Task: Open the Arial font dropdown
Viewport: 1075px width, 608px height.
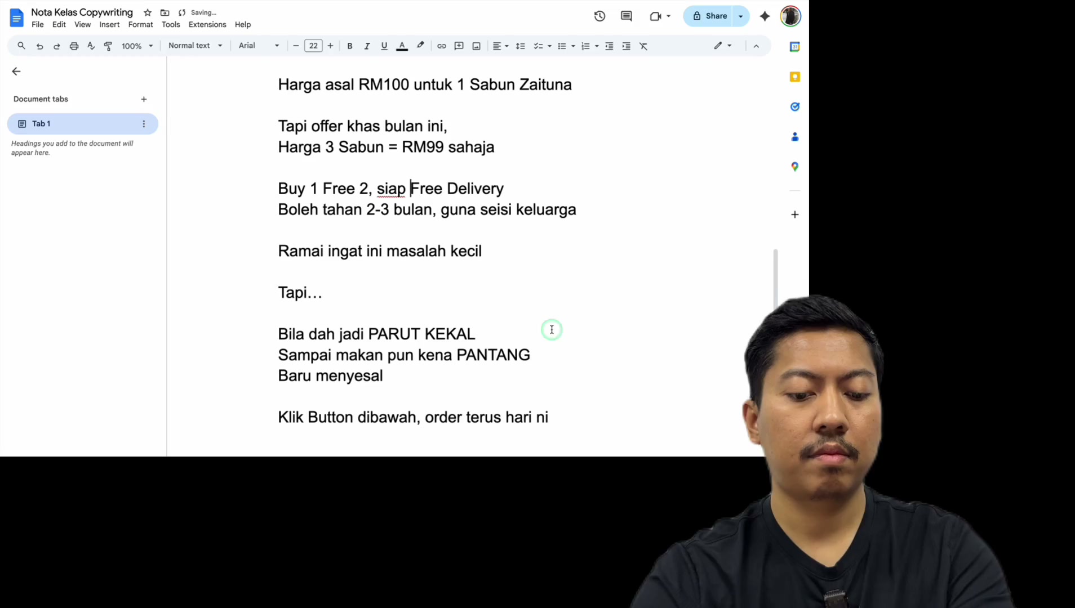Action: (x=259, y=46)
